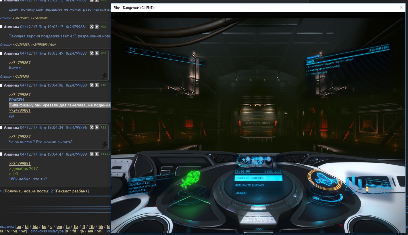Tick the checkbox for post №24799899
This screenshot has width=408, height=235.
(1, 154)
